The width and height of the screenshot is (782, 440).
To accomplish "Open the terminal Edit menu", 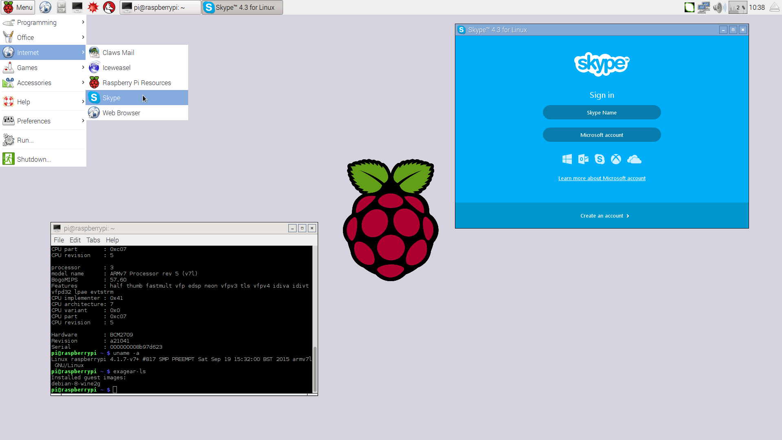I will [x=75, y=240].
